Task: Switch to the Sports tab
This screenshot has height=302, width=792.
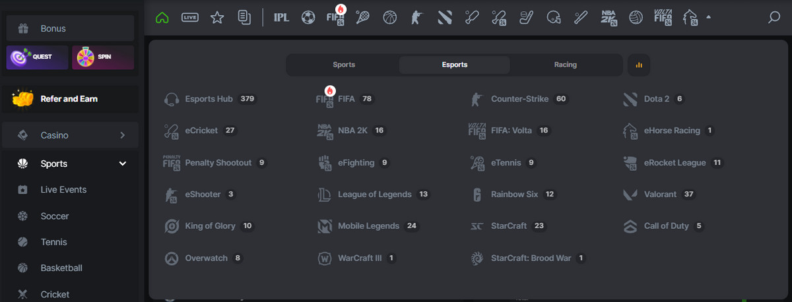Action: click(x=344, y=65)
